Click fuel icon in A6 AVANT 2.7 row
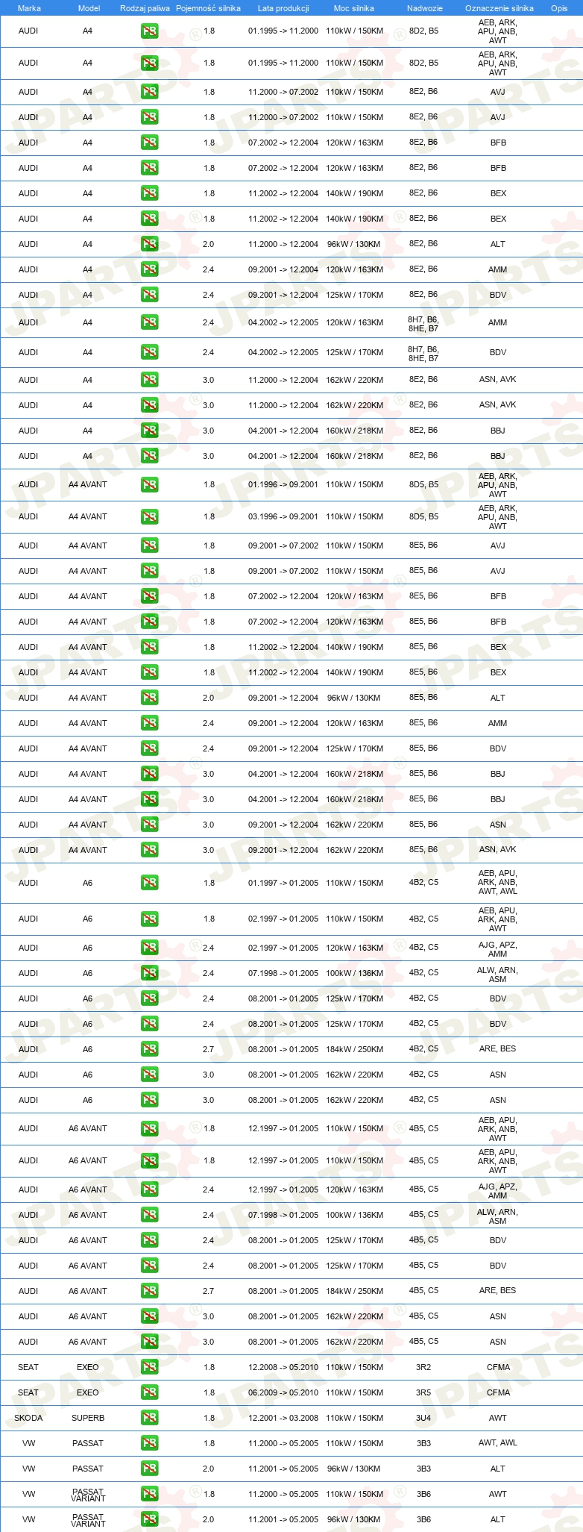583x1532 pixels. click(x=149, y=1291)
